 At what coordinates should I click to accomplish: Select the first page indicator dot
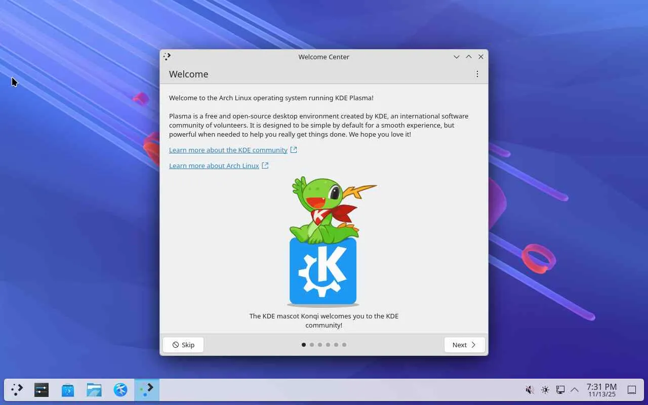click(x=304, y=345)
